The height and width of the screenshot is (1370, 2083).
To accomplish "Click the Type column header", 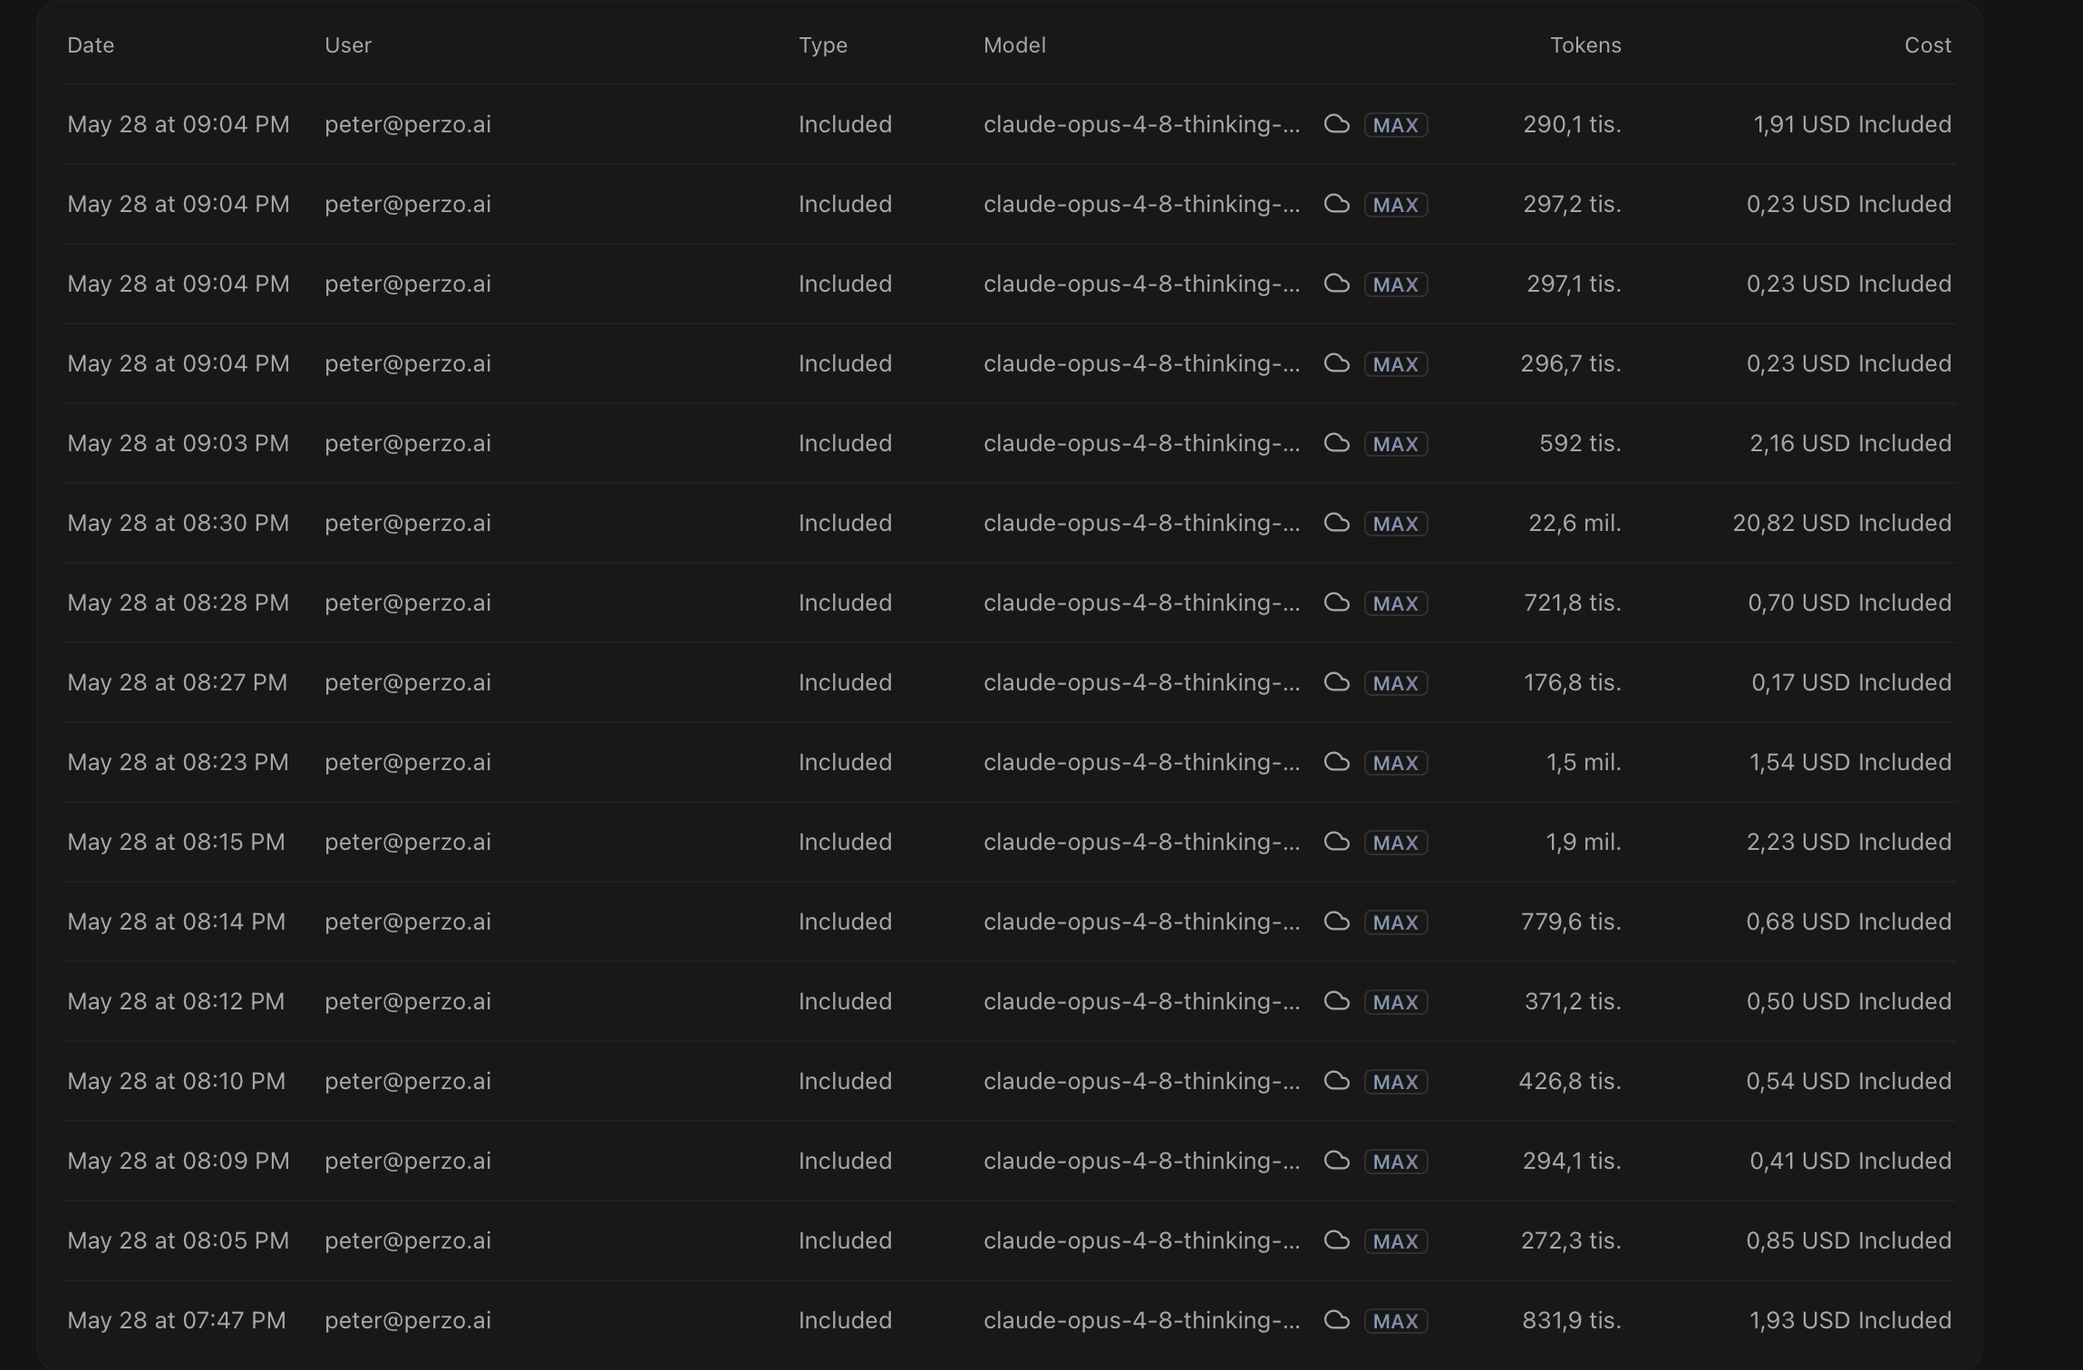I will click(823, 45).
